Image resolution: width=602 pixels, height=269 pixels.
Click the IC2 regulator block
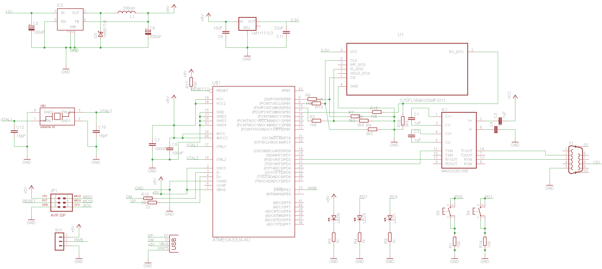tap(70, 20)
